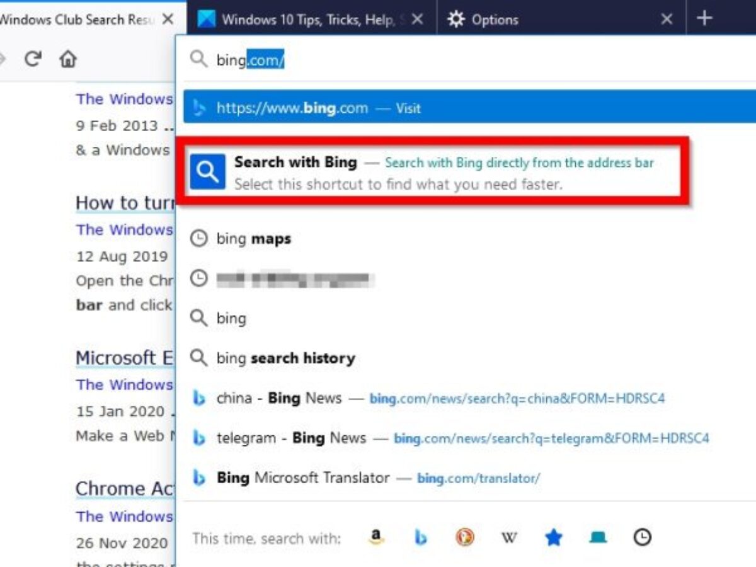Search this time with Amazon icon
The height and width of the screenshot is (567, 756).
[x=376, y=537]
